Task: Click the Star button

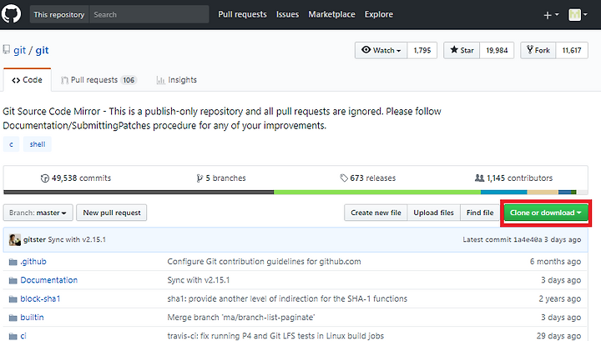Action: [x=462, y=50]
